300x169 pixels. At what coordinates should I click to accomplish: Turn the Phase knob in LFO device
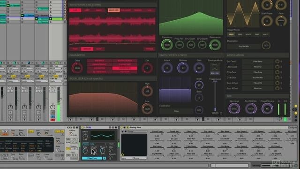[103, 151]
